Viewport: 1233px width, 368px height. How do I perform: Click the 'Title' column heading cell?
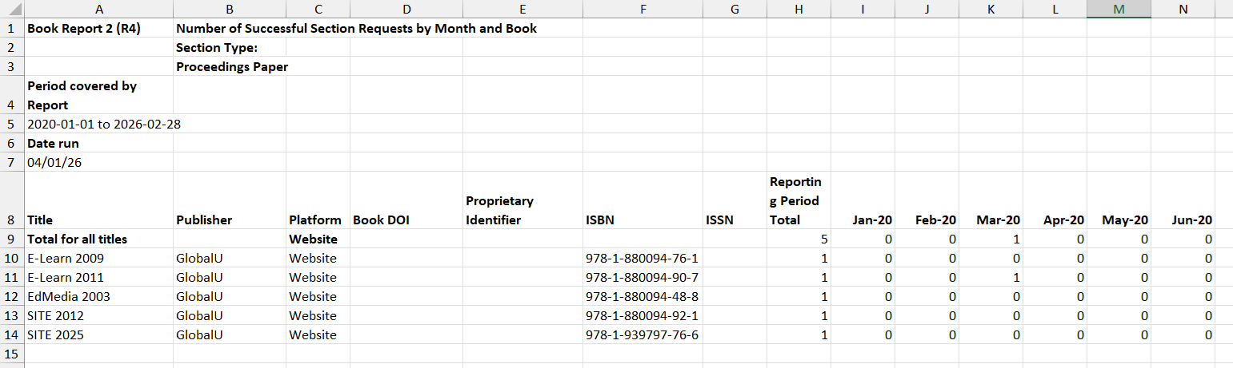pos(98,200)
